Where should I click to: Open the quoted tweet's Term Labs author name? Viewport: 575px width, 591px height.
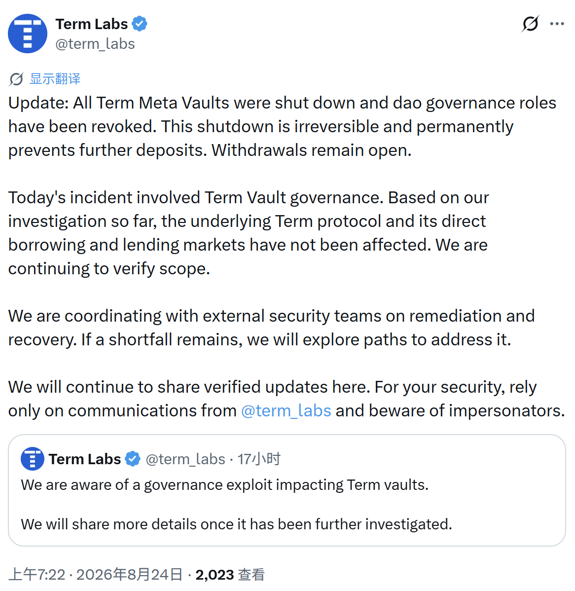coord(85,459)
